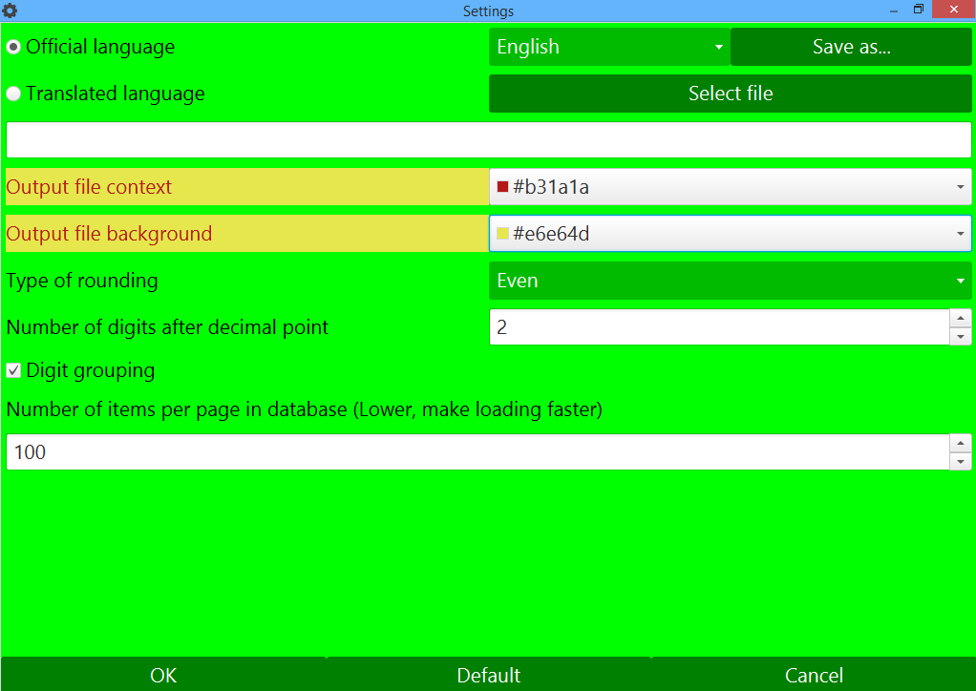The width and height of the screenshot is (976, 691).
Task: Close the Settings window
Action: click(x=954, y=10)
